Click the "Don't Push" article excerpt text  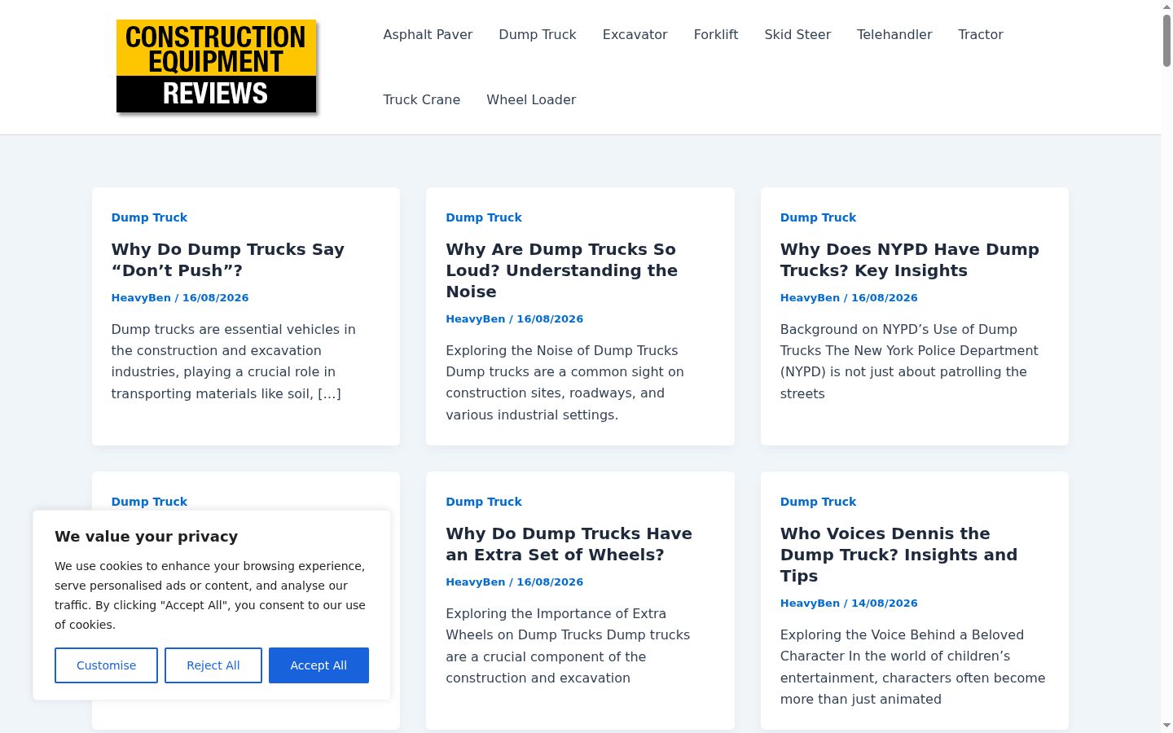pyautogui.click(x=234, y=362)
